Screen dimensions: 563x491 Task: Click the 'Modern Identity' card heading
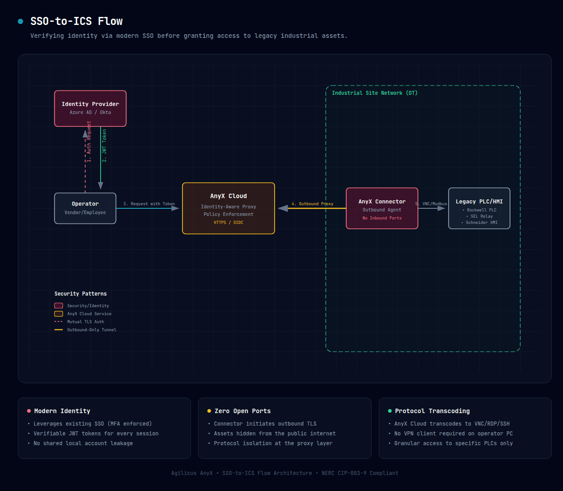(x=62, y=411)
